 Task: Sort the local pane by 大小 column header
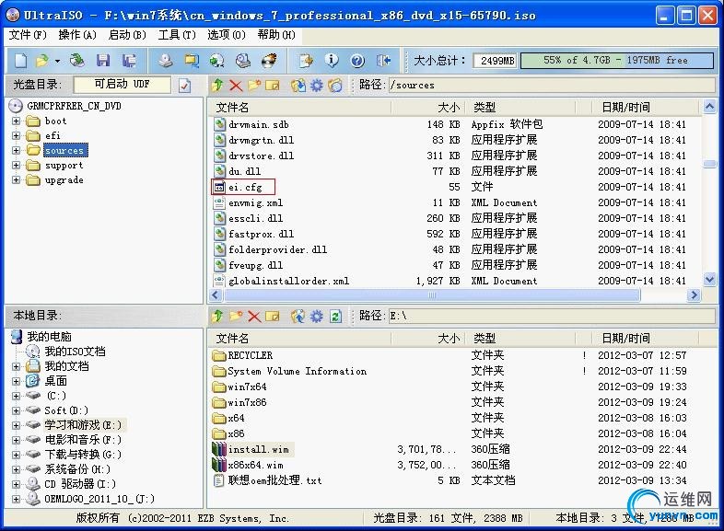point(428,339)
